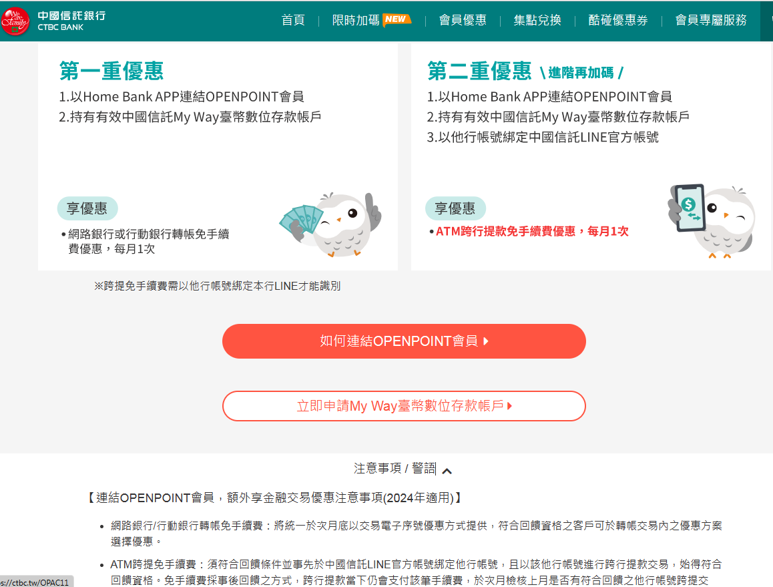Screen dimensions: 773x587
Task: Open the 限時加碼 menu item
Action: 356,20
